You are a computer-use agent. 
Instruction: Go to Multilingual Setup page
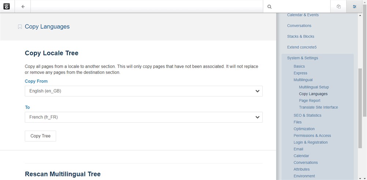point(314,87)
